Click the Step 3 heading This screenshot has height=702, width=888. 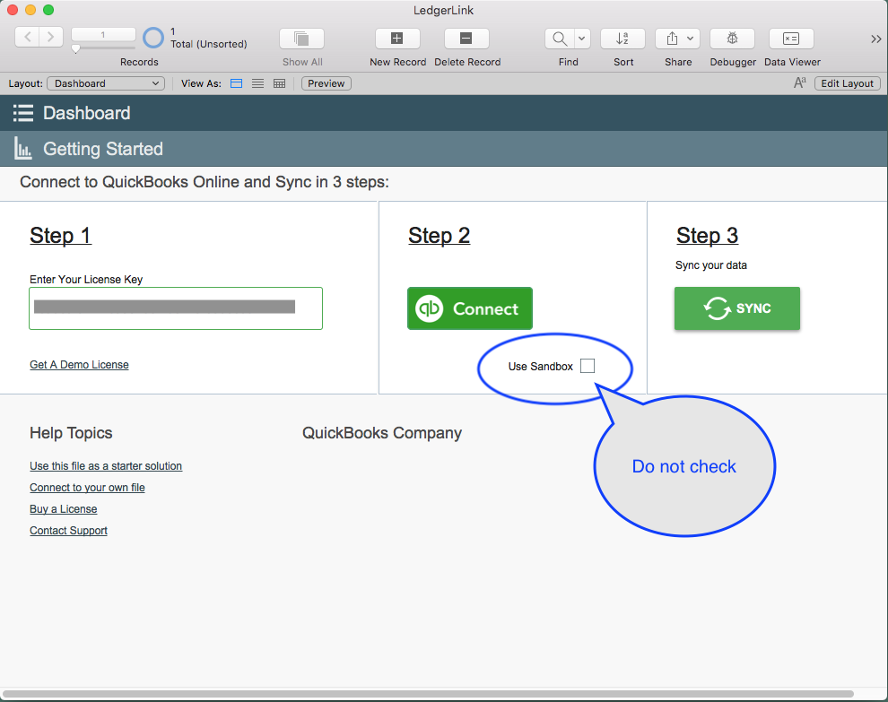(708, 236)
